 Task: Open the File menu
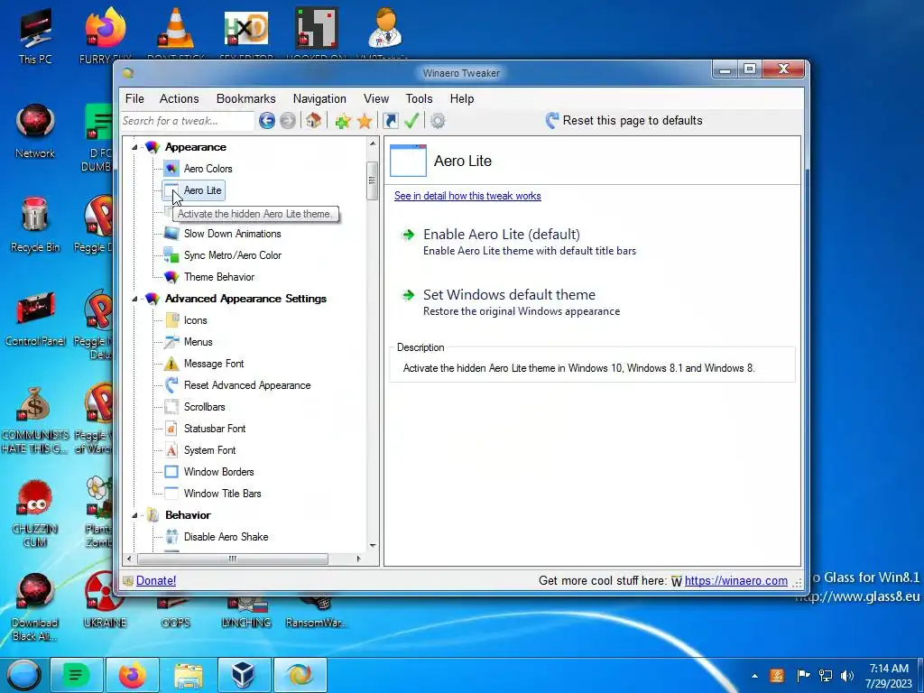click(x=134, y=98)
